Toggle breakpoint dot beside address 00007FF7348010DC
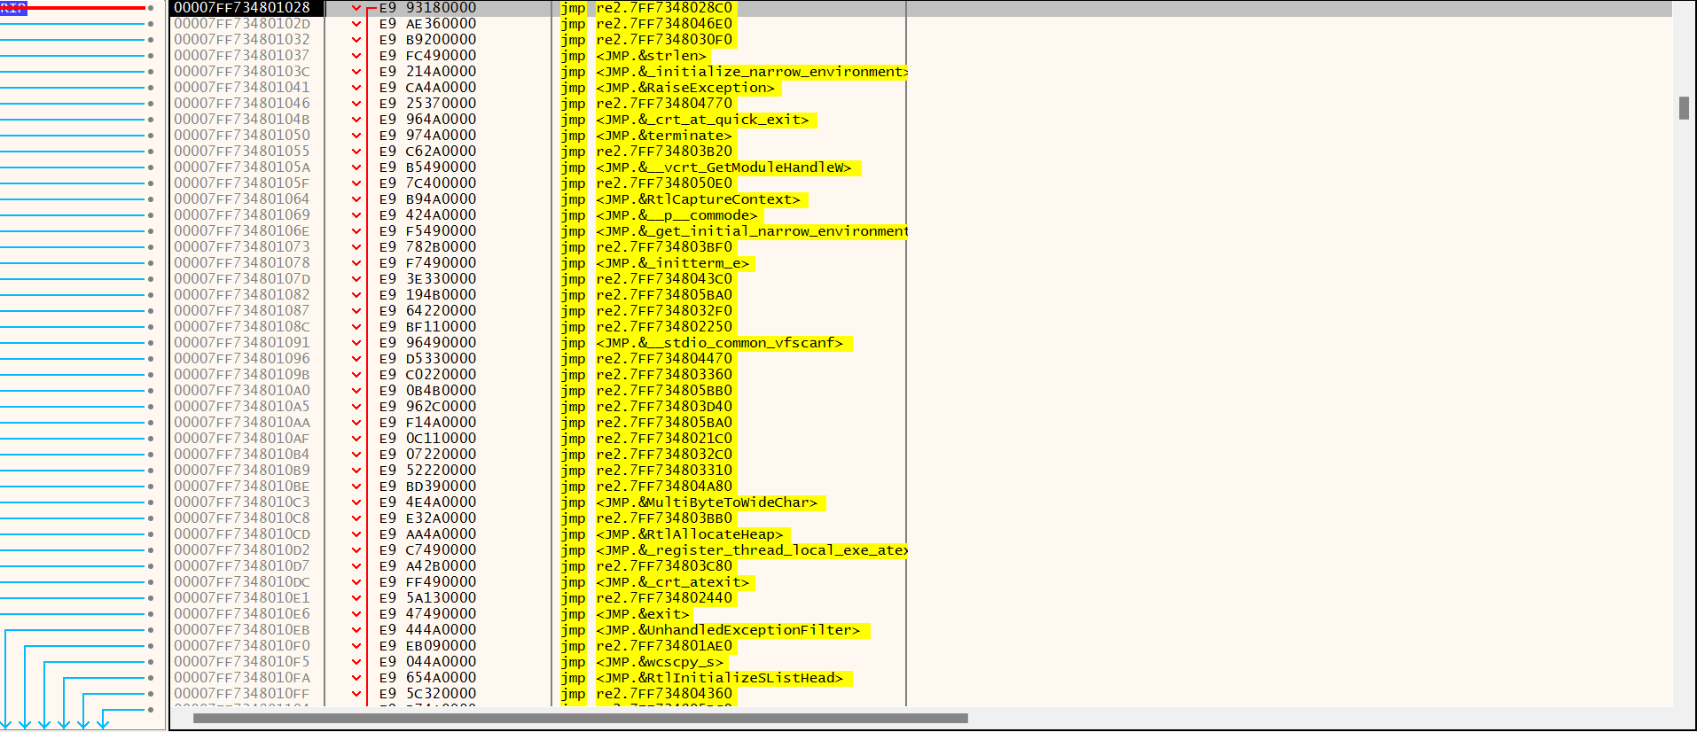This screenshot has width=1697, height=732. (x=151, y=582)
